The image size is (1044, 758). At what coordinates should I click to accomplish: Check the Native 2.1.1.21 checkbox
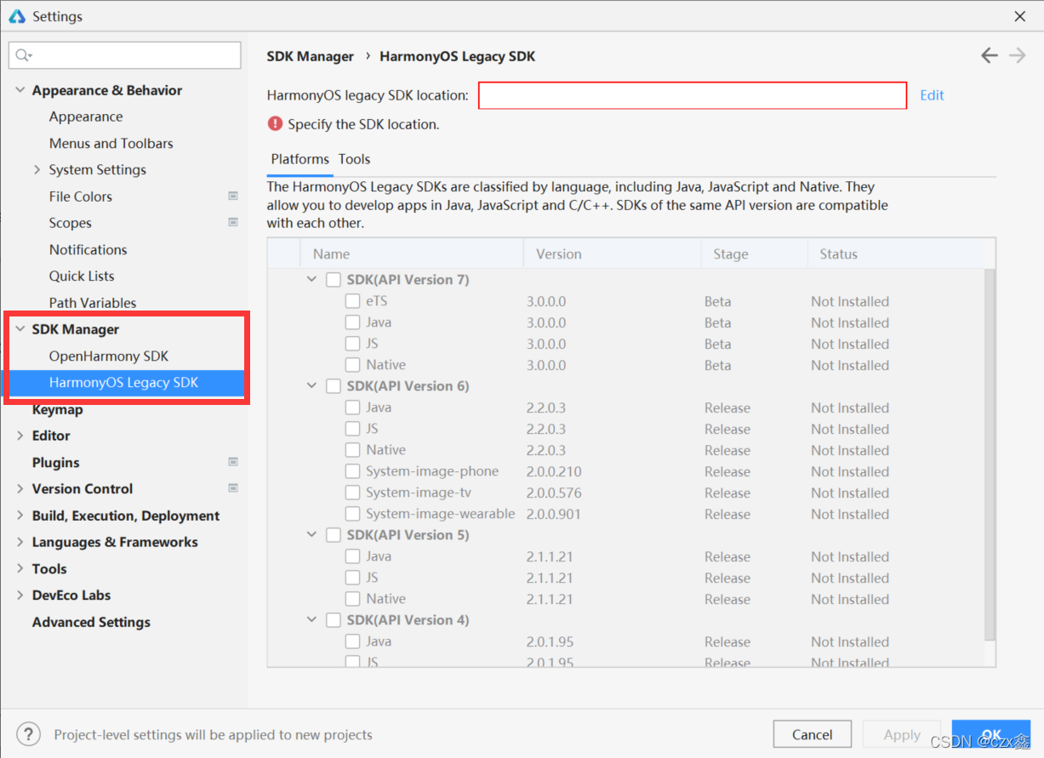352,599
